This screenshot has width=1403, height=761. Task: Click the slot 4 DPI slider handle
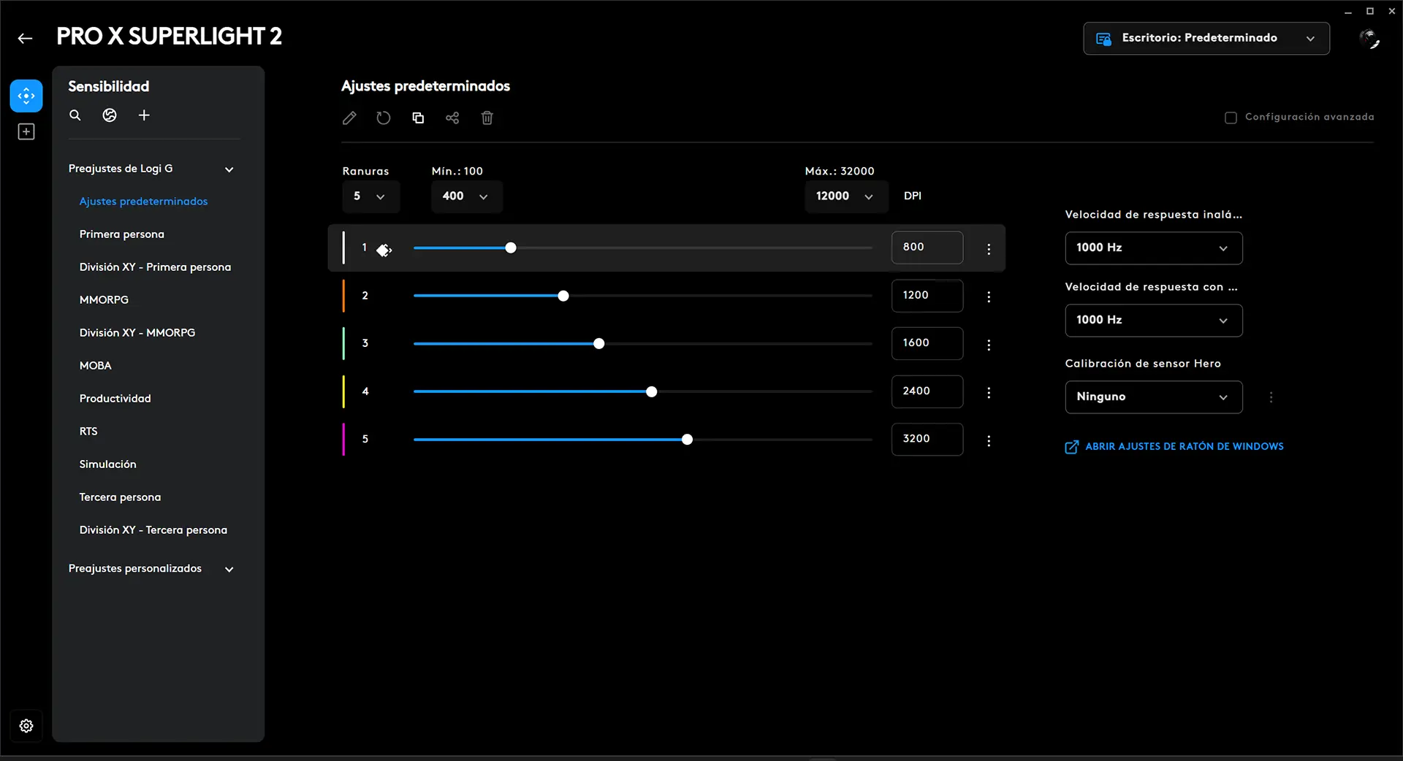pos(651,391)
